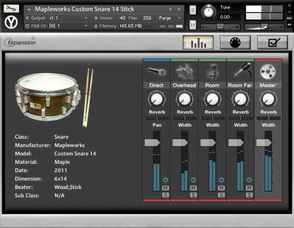Click the Room channel Reverb knob

pos(213,99)
